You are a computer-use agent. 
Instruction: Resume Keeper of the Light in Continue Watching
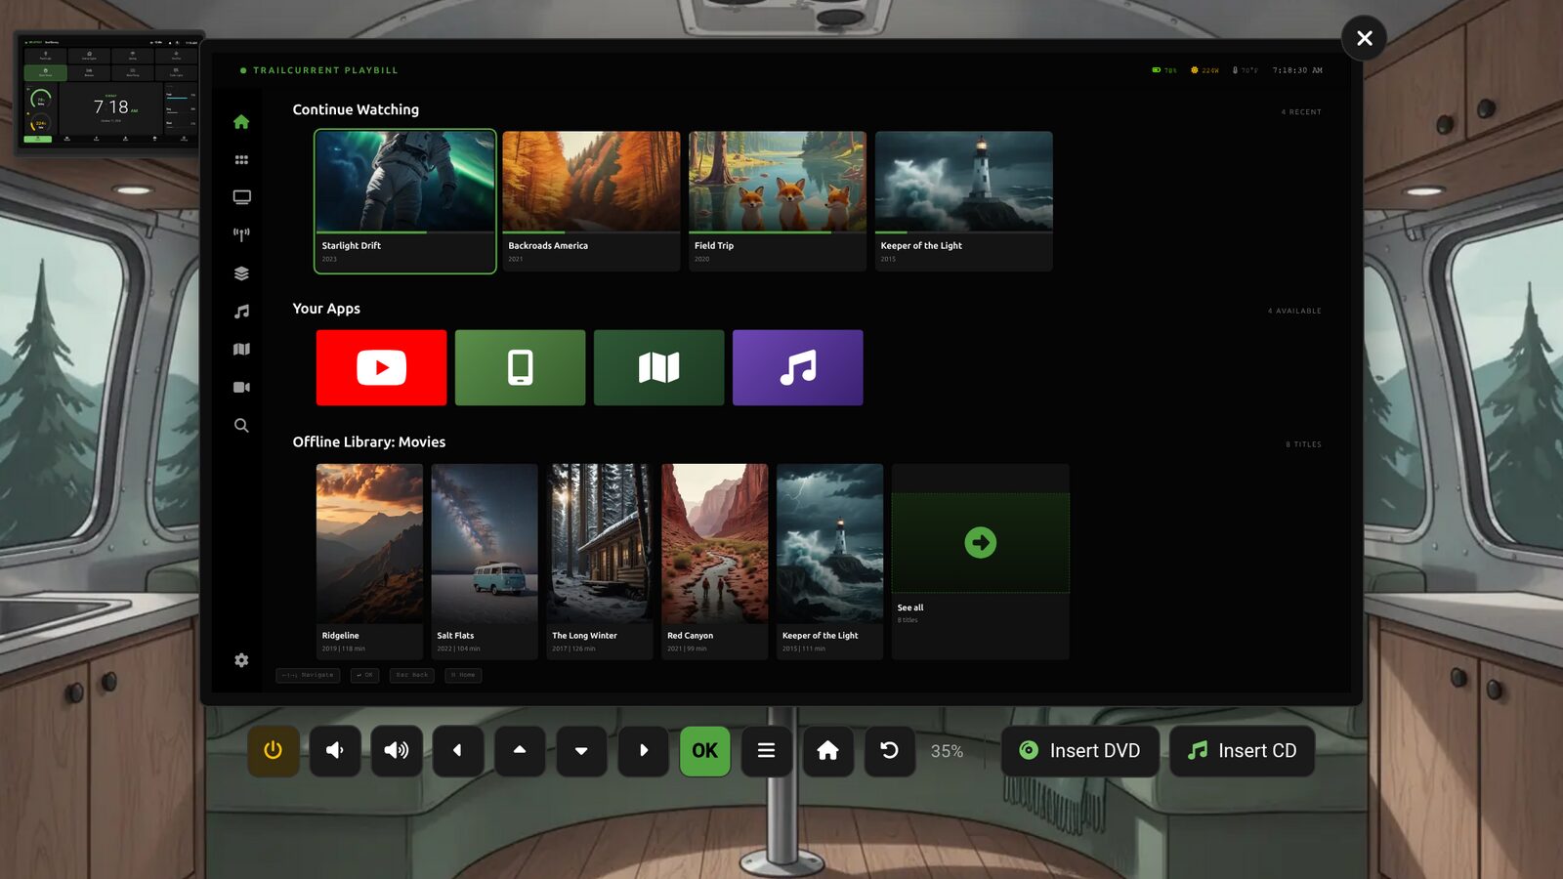(964, 201)
